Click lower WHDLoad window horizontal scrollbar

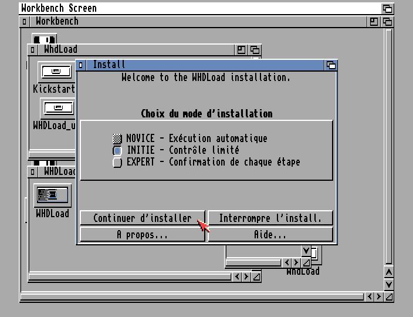pyautogui.click(x=130, y=277)
